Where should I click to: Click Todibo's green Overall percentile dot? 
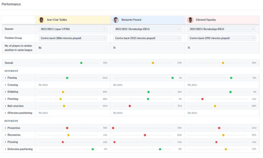81,63
